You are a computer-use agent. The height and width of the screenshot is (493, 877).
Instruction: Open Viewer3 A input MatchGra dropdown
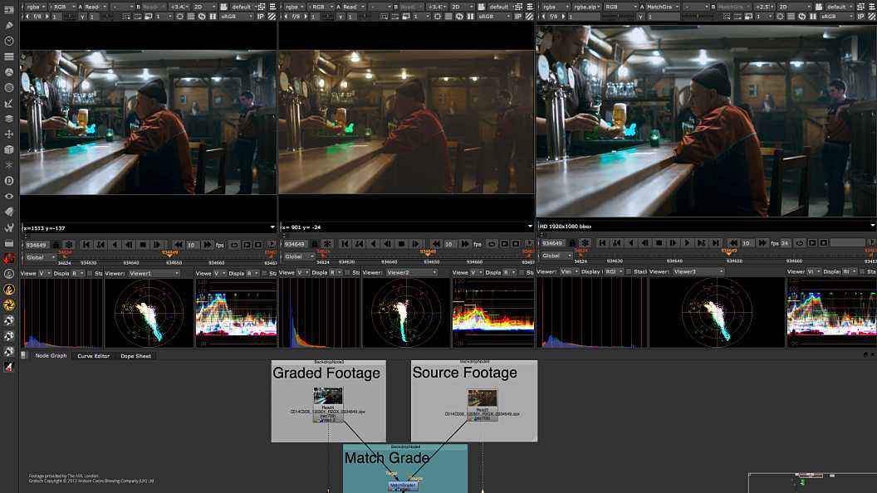(663, 7)
